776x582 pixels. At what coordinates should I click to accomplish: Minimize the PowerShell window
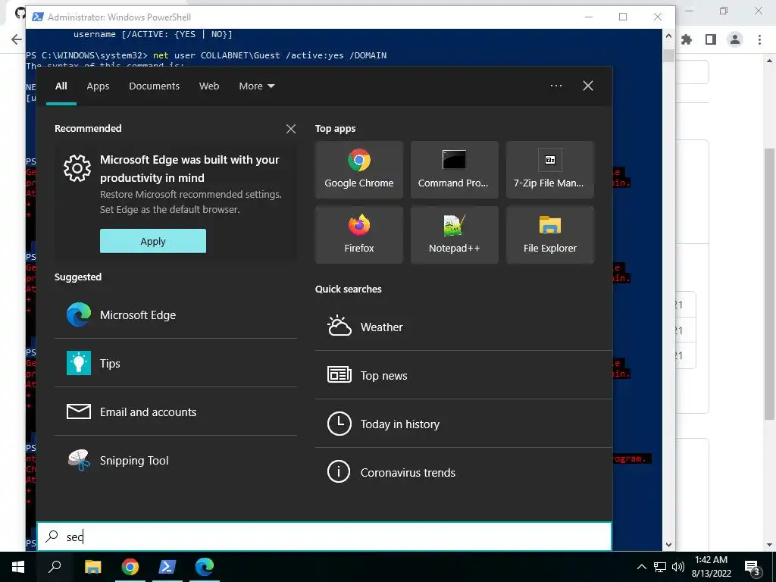(588, 17)
